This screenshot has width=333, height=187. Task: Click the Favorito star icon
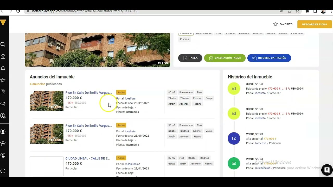pos(276,24)
